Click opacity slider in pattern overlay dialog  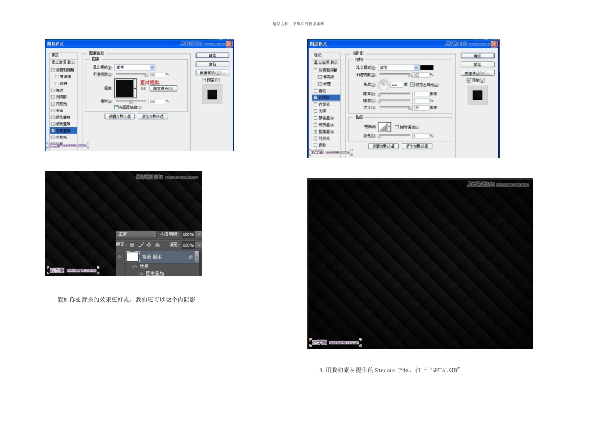[131, 74]
